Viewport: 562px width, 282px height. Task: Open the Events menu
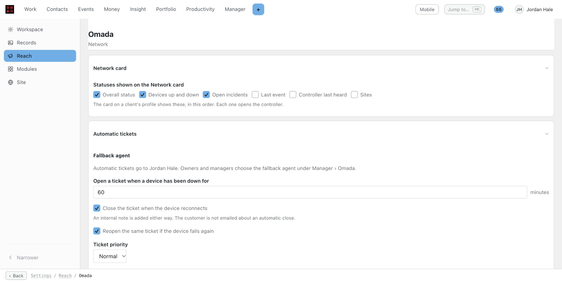click(86, 9)
